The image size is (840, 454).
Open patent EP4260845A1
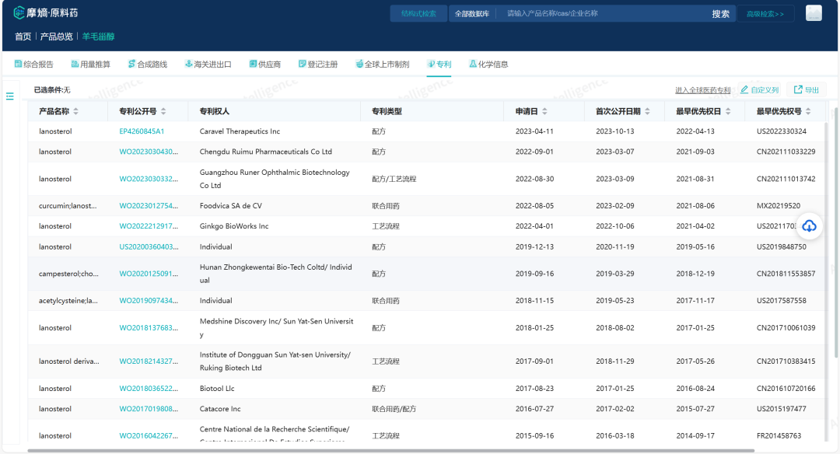pos(142,131)
